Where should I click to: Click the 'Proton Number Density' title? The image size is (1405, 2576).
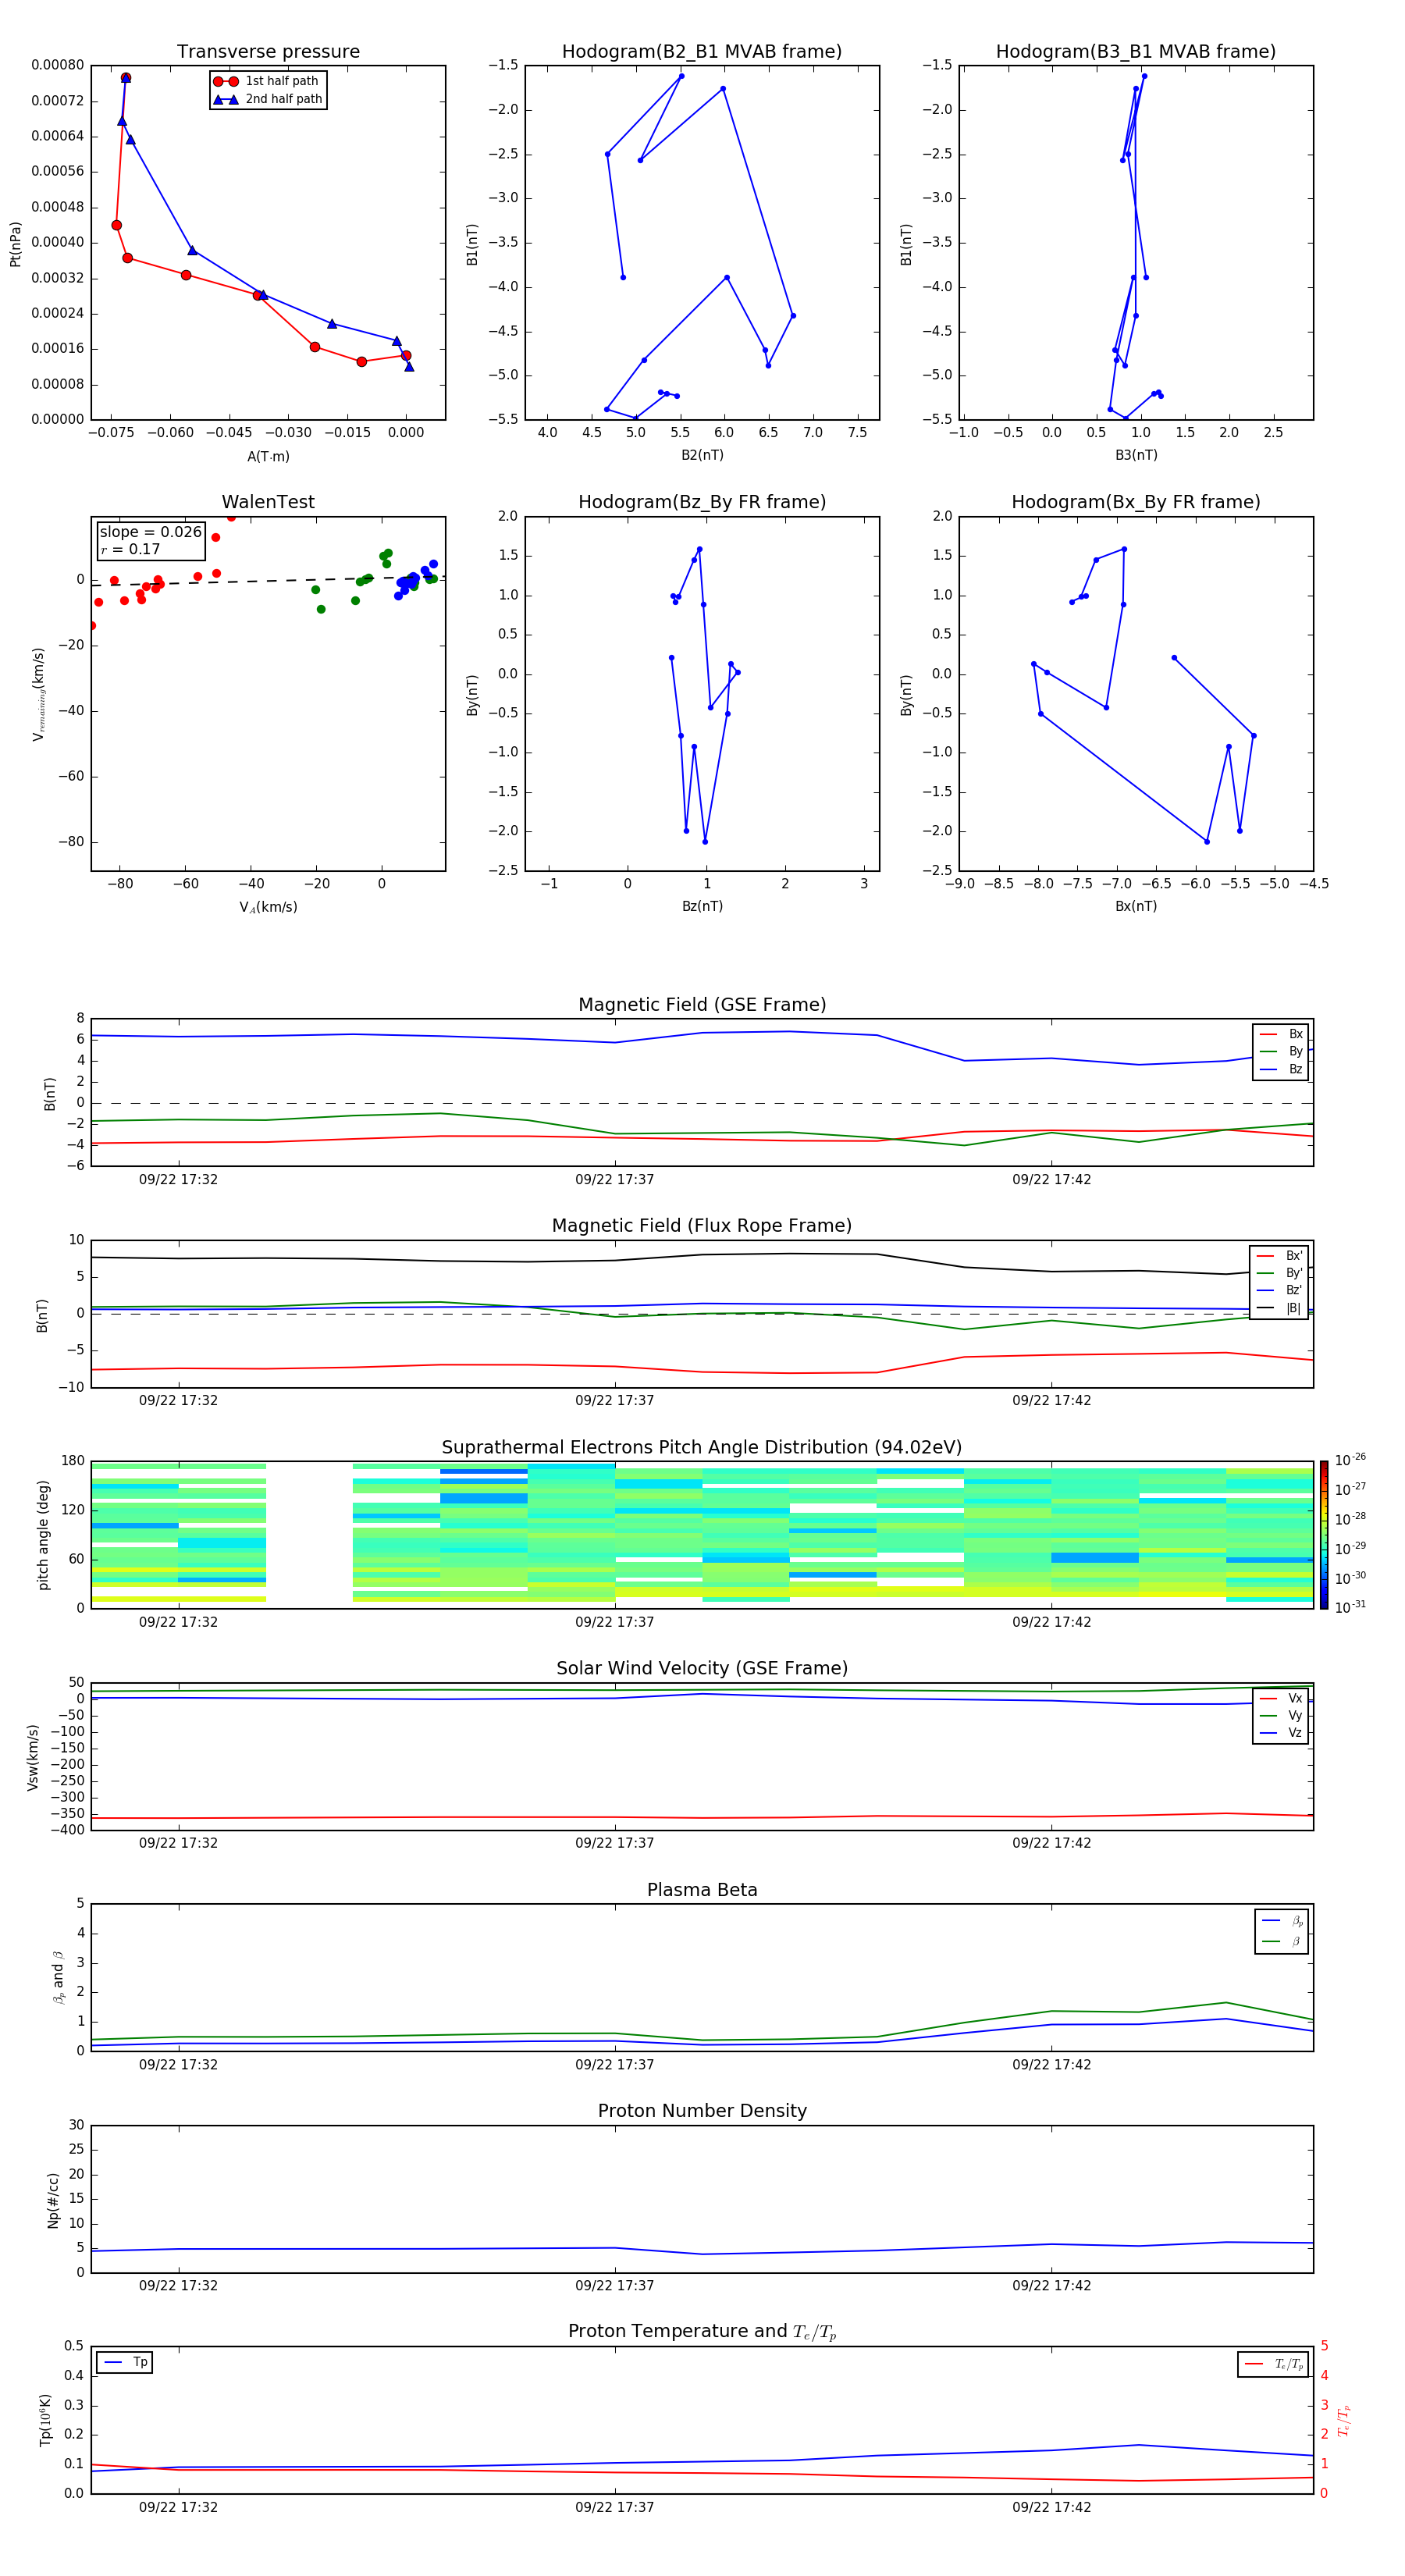click(x=702, y=2111)
